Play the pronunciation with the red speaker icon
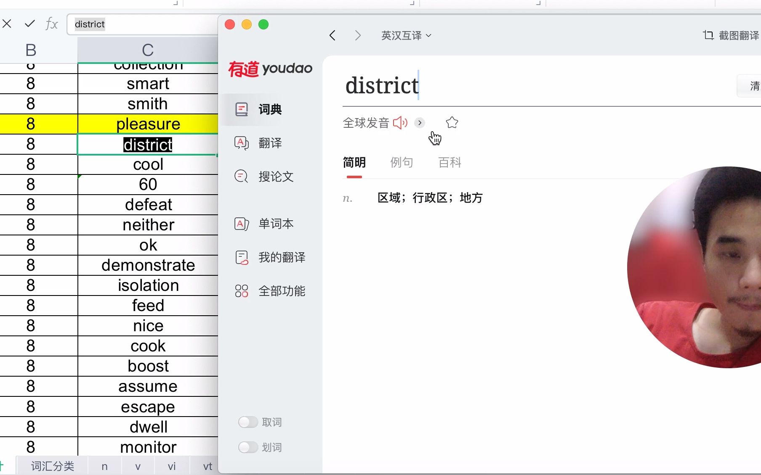761x475 pixels. click(x=400, y=123)
